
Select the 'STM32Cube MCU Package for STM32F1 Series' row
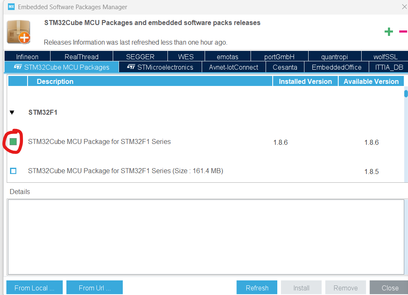205,142
